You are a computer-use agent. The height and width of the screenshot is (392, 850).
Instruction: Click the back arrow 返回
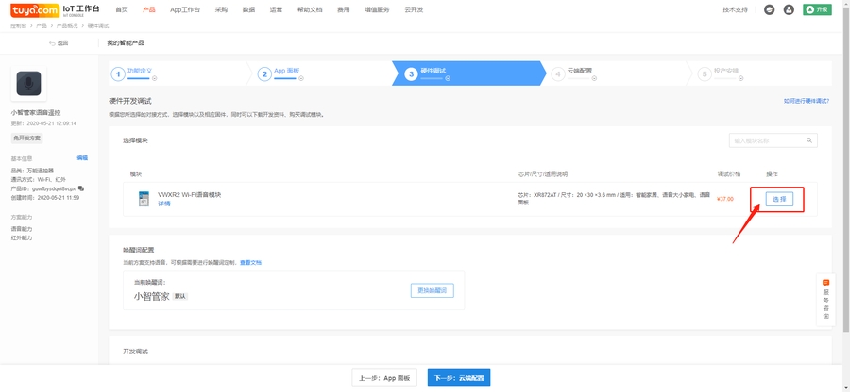pos(59,43)
